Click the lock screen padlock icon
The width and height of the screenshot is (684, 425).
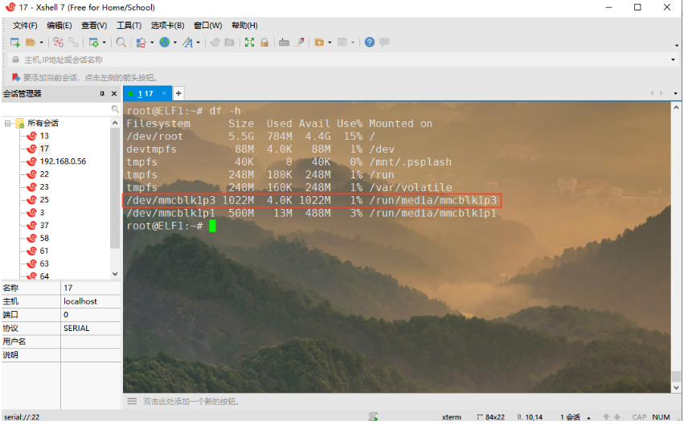tap(264, 42)
